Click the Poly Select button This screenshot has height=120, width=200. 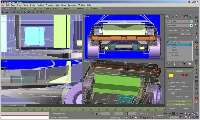(185, 34)
